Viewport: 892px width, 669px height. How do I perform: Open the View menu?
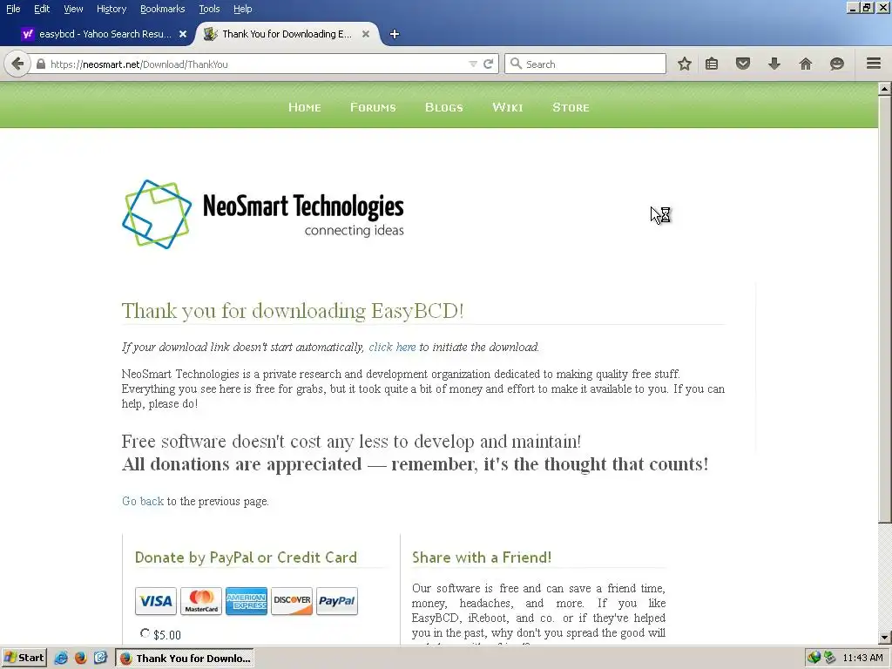[x=73, y=9]
